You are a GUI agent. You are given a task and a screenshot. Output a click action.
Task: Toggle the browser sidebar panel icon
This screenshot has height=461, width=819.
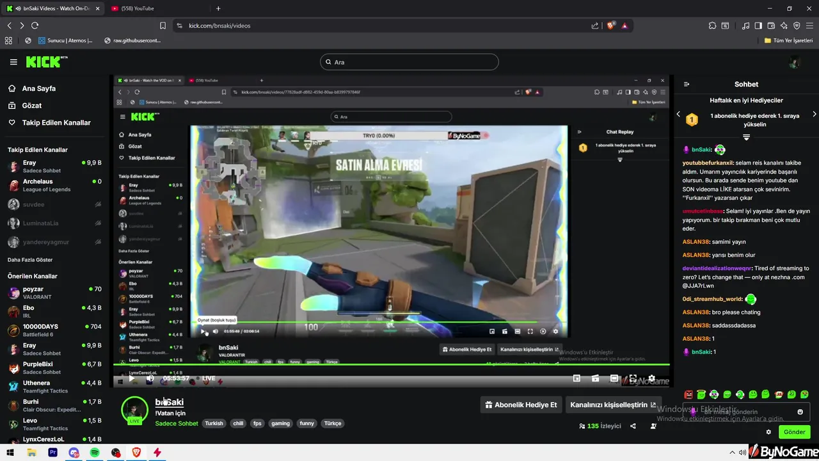758,26
